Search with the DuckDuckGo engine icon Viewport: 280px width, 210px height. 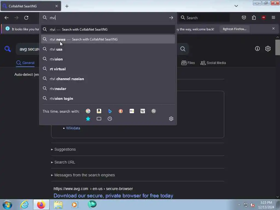tap(121, 111)
